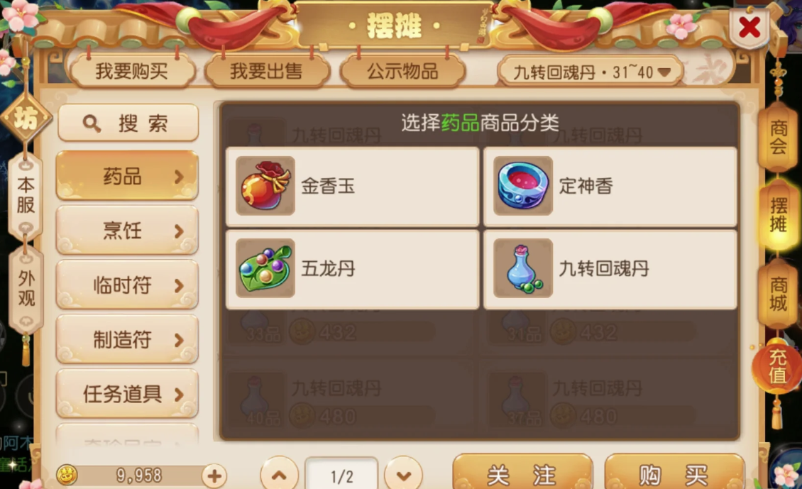Image resolution: width=802 pixels, height=489 pixels.
Task: Click the 购买 button
Action: [674, 473]
